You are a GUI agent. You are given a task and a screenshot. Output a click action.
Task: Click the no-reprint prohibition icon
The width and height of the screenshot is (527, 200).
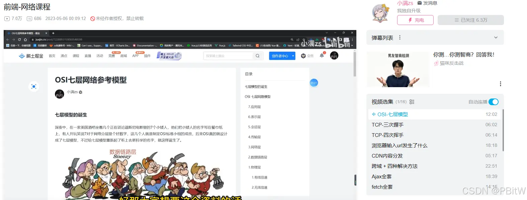click(x=93, y=19)
